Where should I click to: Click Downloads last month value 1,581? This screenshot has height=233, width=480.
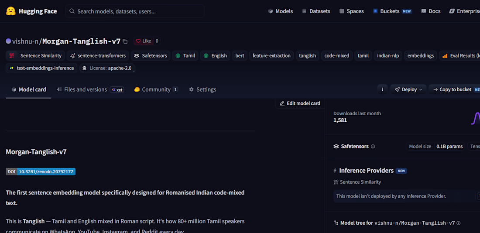[x=340, y=120]
